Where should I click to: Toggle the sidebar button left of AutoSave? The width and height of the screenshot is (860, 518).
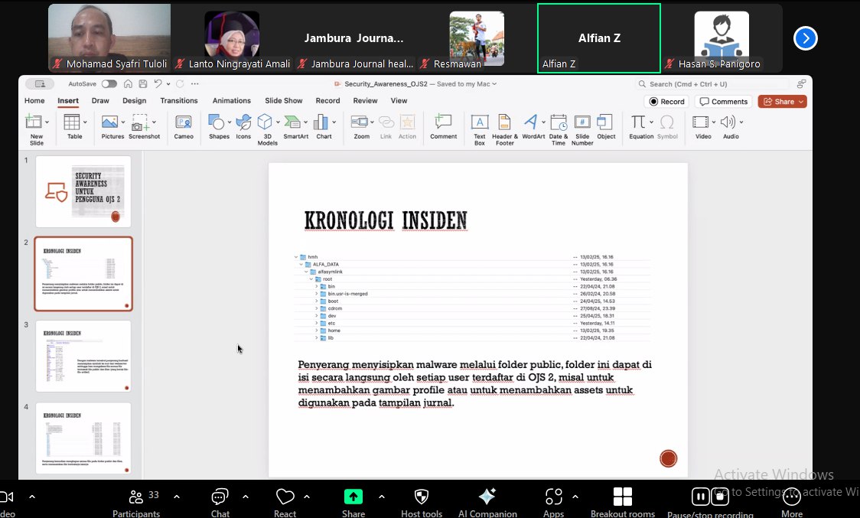pos(40,84)
